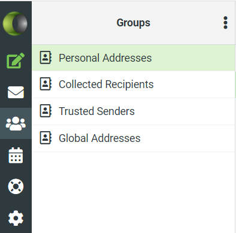The height and width of the screenshot is (233, 236).
Task: Click the address book icon beside Trusted Senders
Action: (x=46, y=111)
